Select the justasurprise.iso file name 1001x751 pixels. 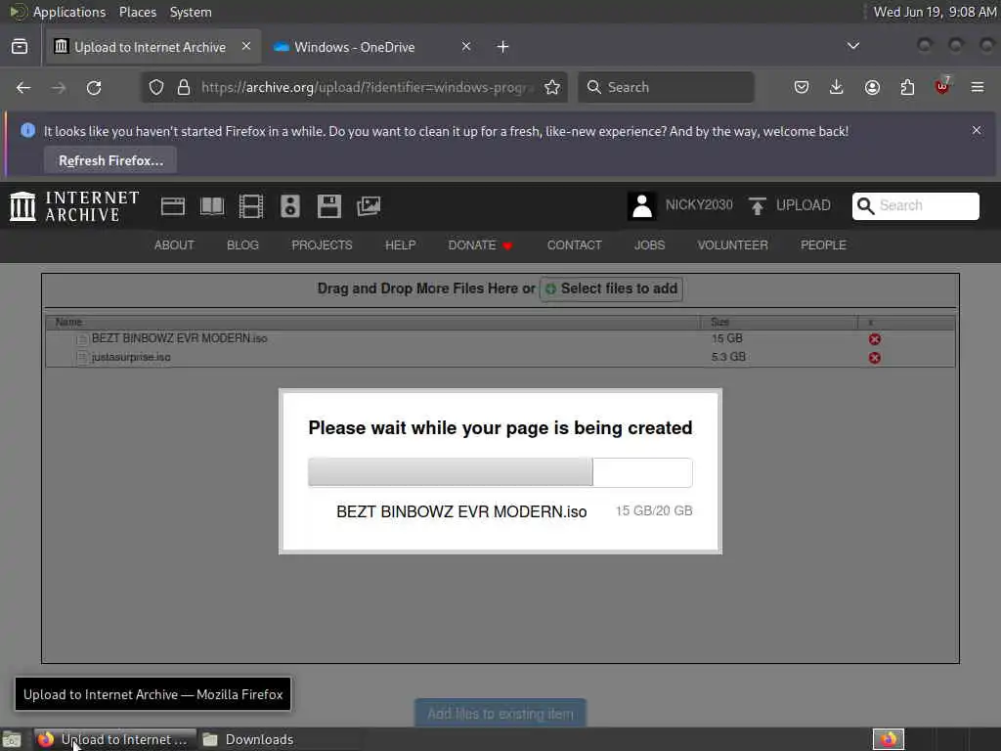pyautogui.click(x=131, y=357)
